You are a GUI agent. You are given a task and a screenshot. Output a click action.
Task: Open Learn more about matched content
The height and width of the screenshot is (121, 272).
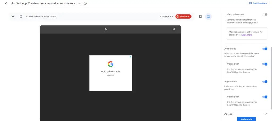click(x=246, y=35)
